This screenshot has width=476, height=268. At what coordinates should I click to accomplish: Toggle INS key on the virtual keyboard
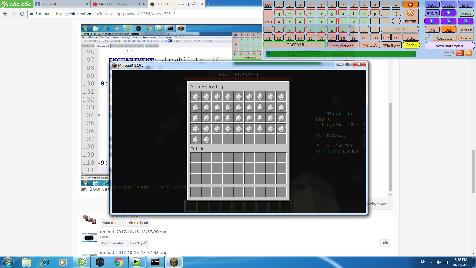click(432, 29)
